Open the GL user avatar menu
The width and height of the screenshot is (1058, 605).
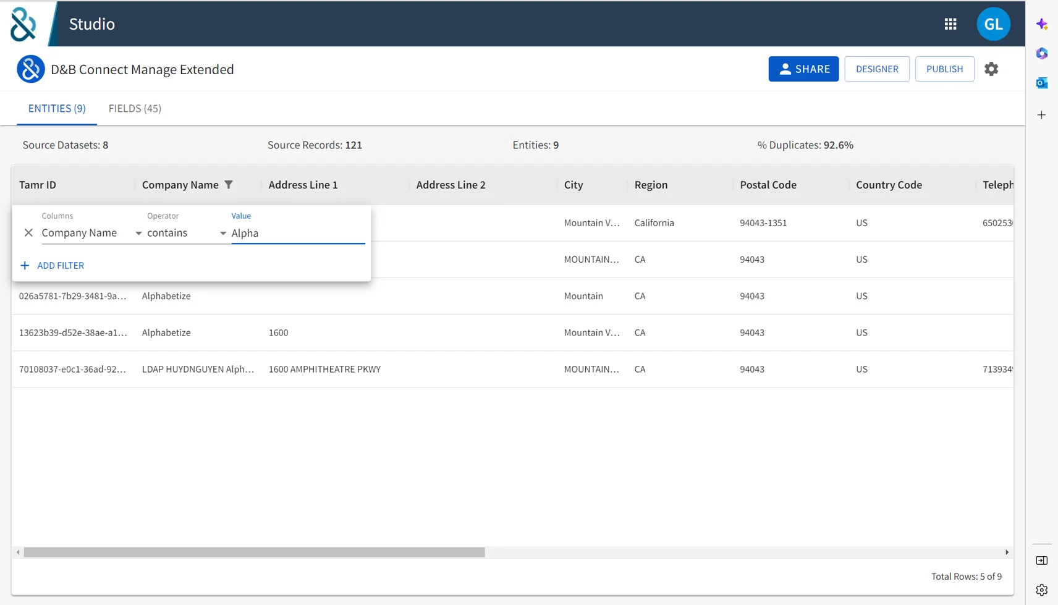tap(993, 24)
